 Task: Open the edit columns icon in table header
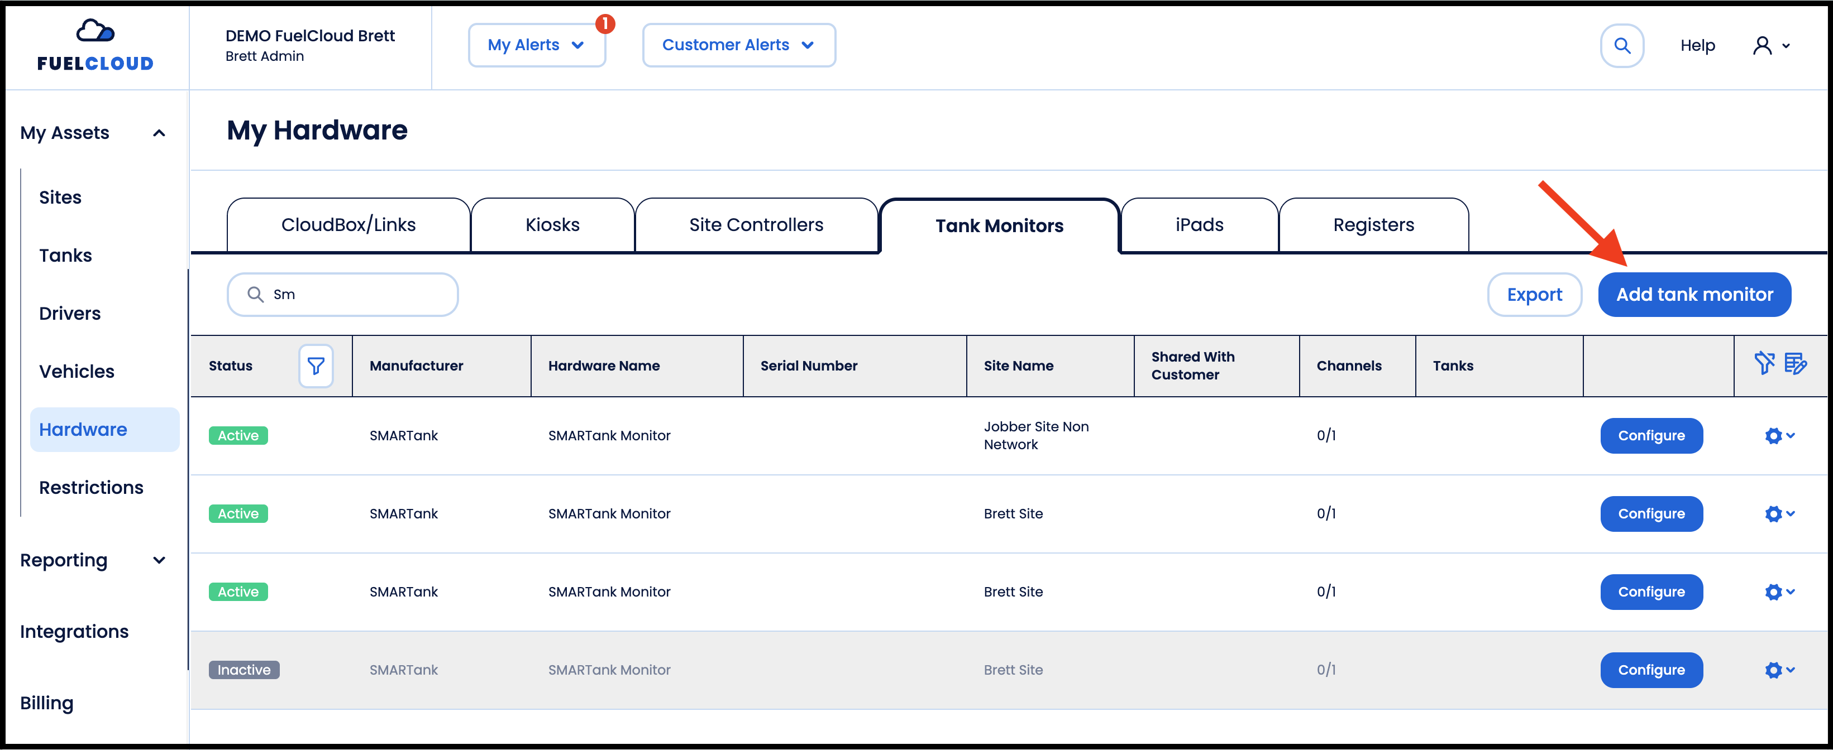pyautogui.click(x=1796, y=364)
